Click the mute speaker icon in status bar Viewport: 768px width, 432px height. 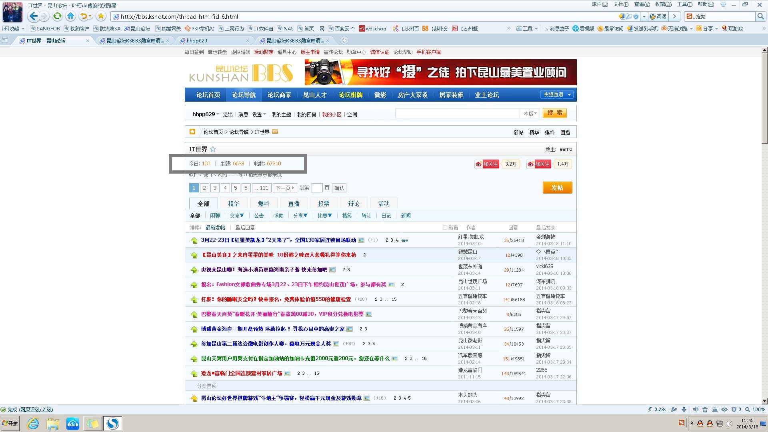(x=696, y=410)
